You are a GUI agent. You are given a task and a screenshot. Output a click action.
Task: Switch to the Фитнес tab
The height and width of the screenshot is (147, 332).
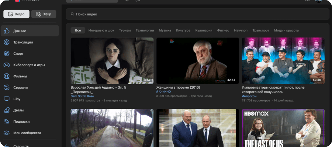coord(223,31)
